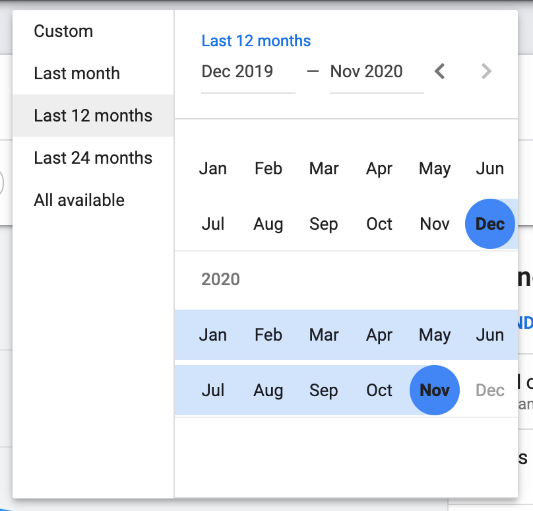533x511 pixels.
Task: Pick Jan in the 2020 row
Action: pyautogui.click(x=212, y=335)
